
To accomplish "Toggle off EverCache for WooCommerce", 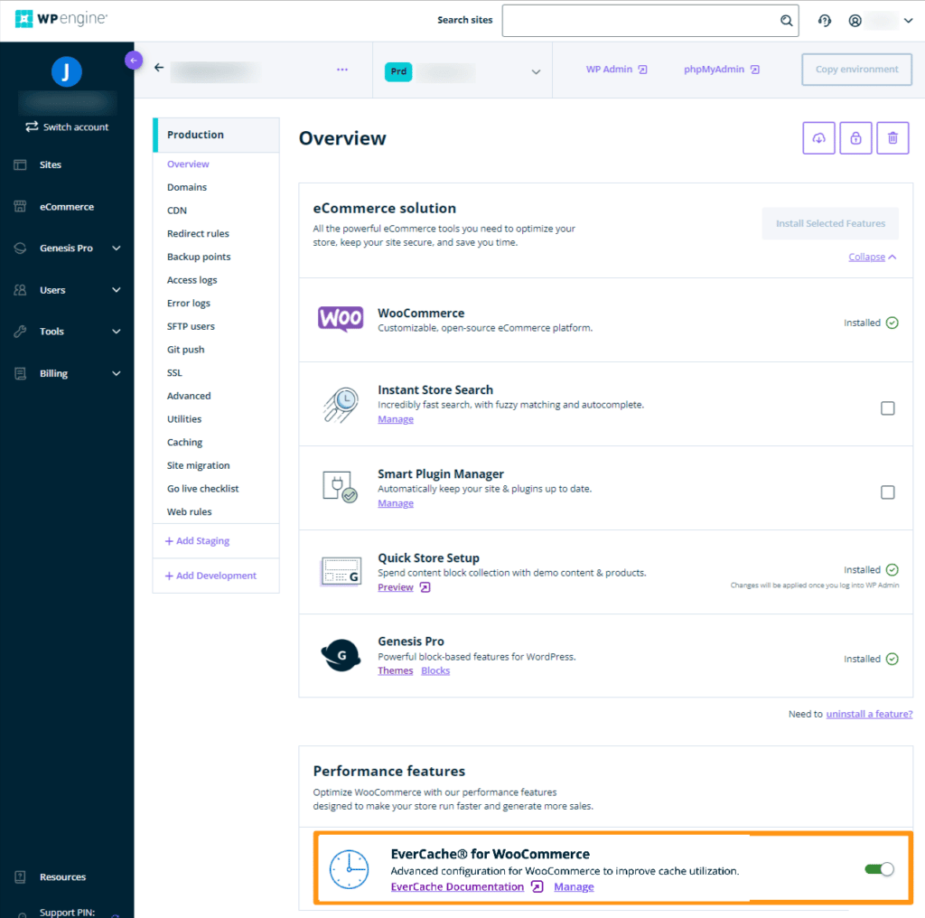I will coord(878,869).
